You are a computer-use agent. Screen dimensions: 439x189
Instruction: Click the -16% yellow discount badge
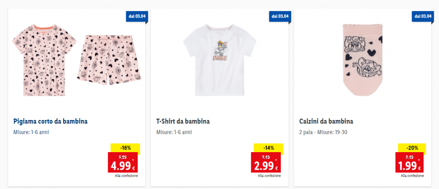coord(125,147)
